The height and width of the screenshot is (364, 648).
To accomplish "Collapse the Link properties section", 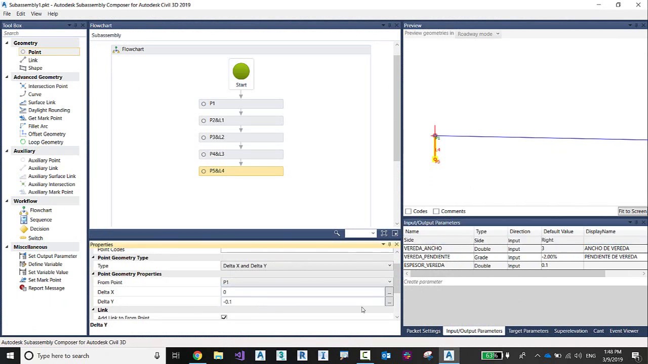I will (93, 310).
